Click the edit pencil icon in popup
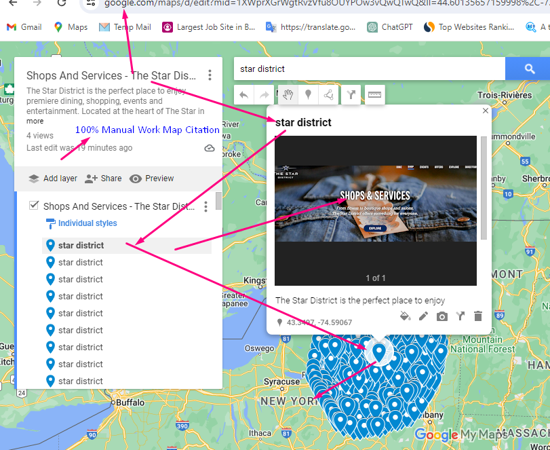Screen dimensions: 550x450 coord(423,316)
